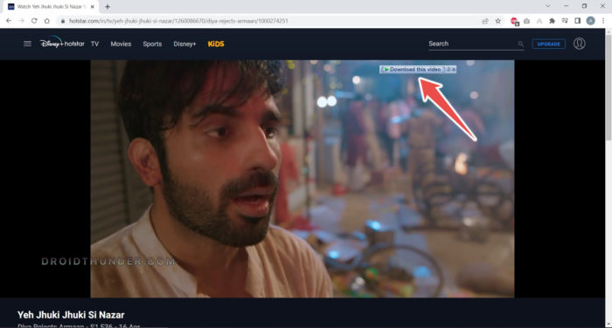Bookmark this page with the star
The width and height of the screenshot is (612, 328).
(x=498, y=21)
